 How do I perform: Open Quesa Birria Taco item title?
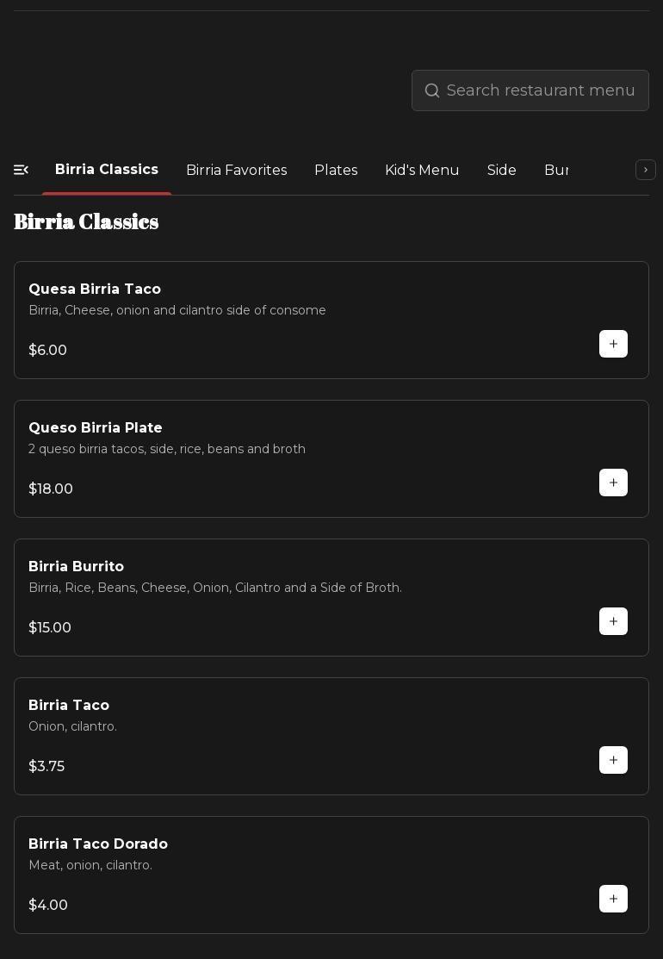(x=95, y=289)
